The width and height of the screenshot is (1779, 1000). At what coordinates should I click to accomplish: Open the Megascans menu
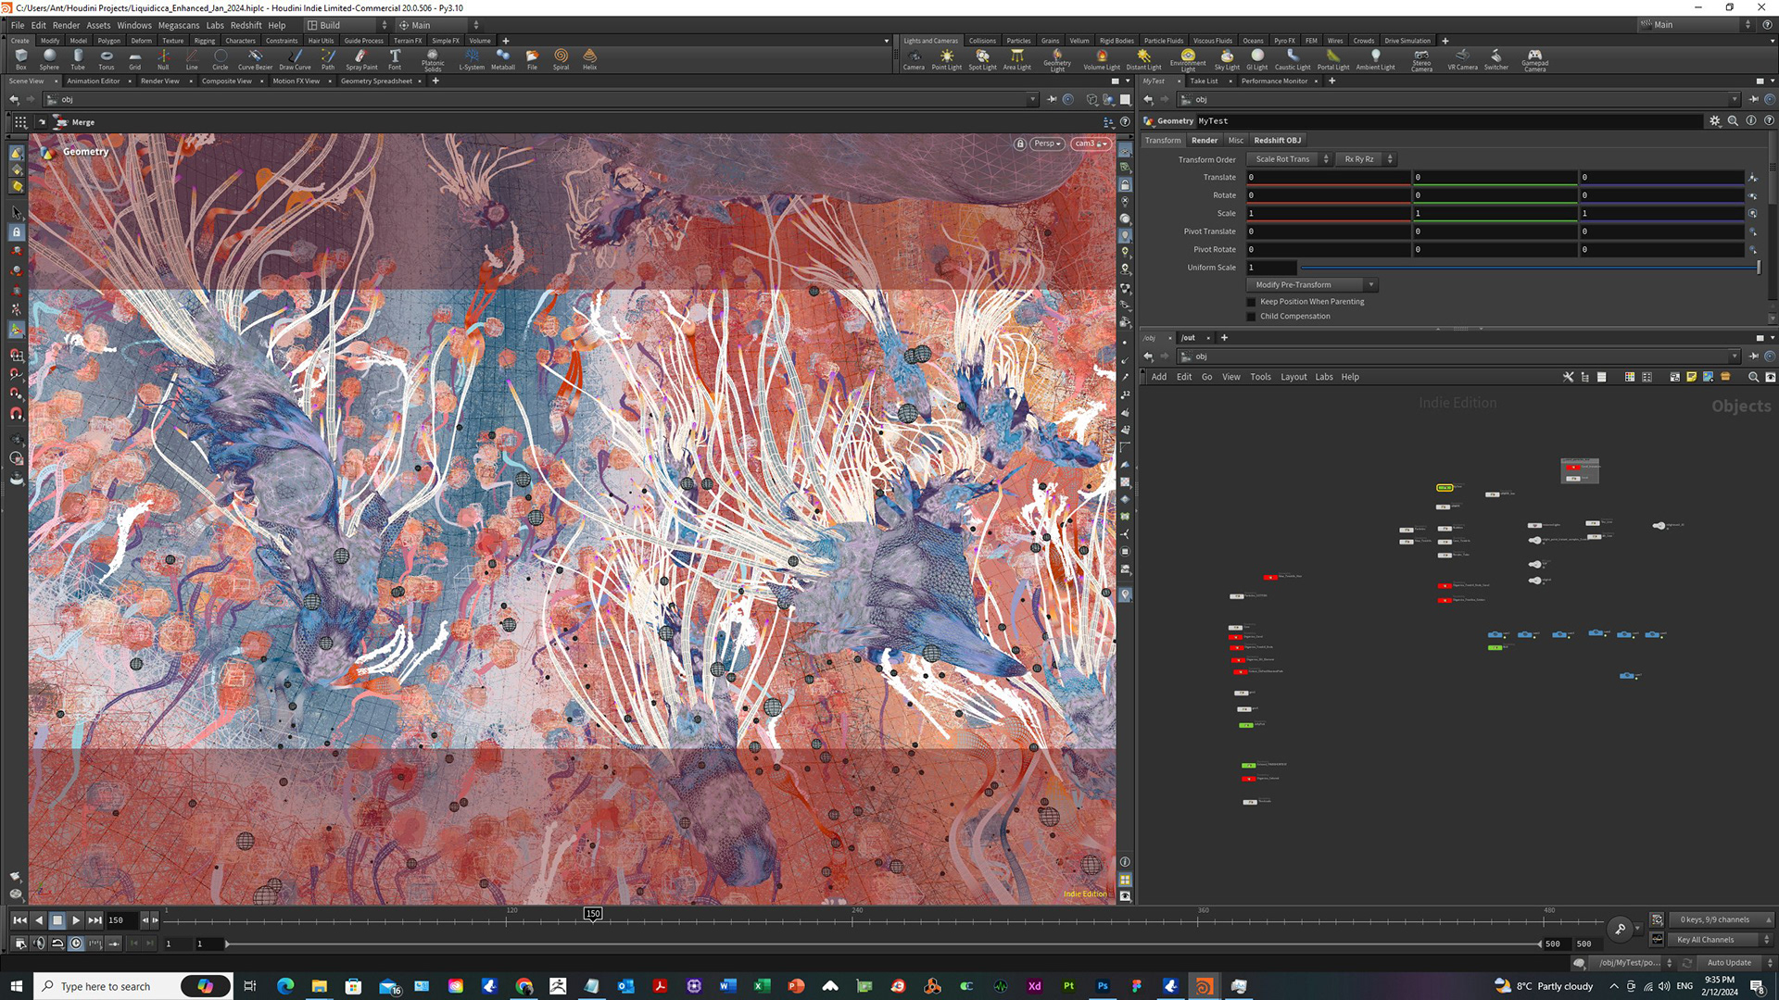[x=179, y=25]
